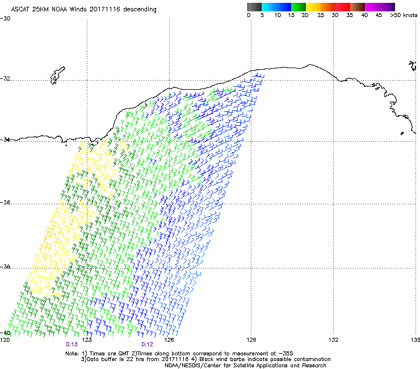Click the '10' label under the color bar
420x369 pixels.
(x=278, y=15)
